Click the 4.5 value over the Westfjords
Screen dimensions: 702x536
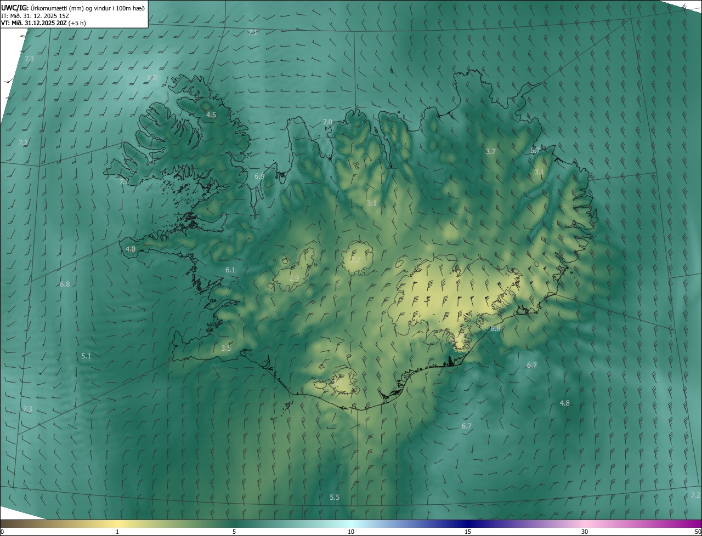[211, 115]
